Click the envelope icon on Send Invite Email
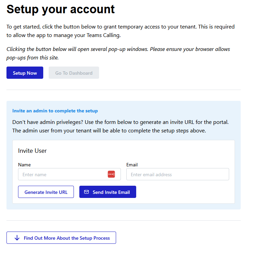254x256 pixels. pos(86,192)
